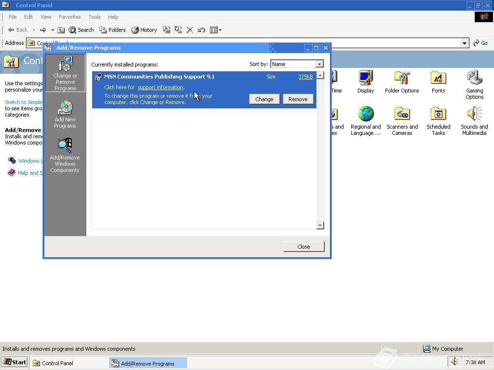Open Scheduled Tasks icon
Image resolution: width=494 pixels, height=370 pixels.
(438, 121)
